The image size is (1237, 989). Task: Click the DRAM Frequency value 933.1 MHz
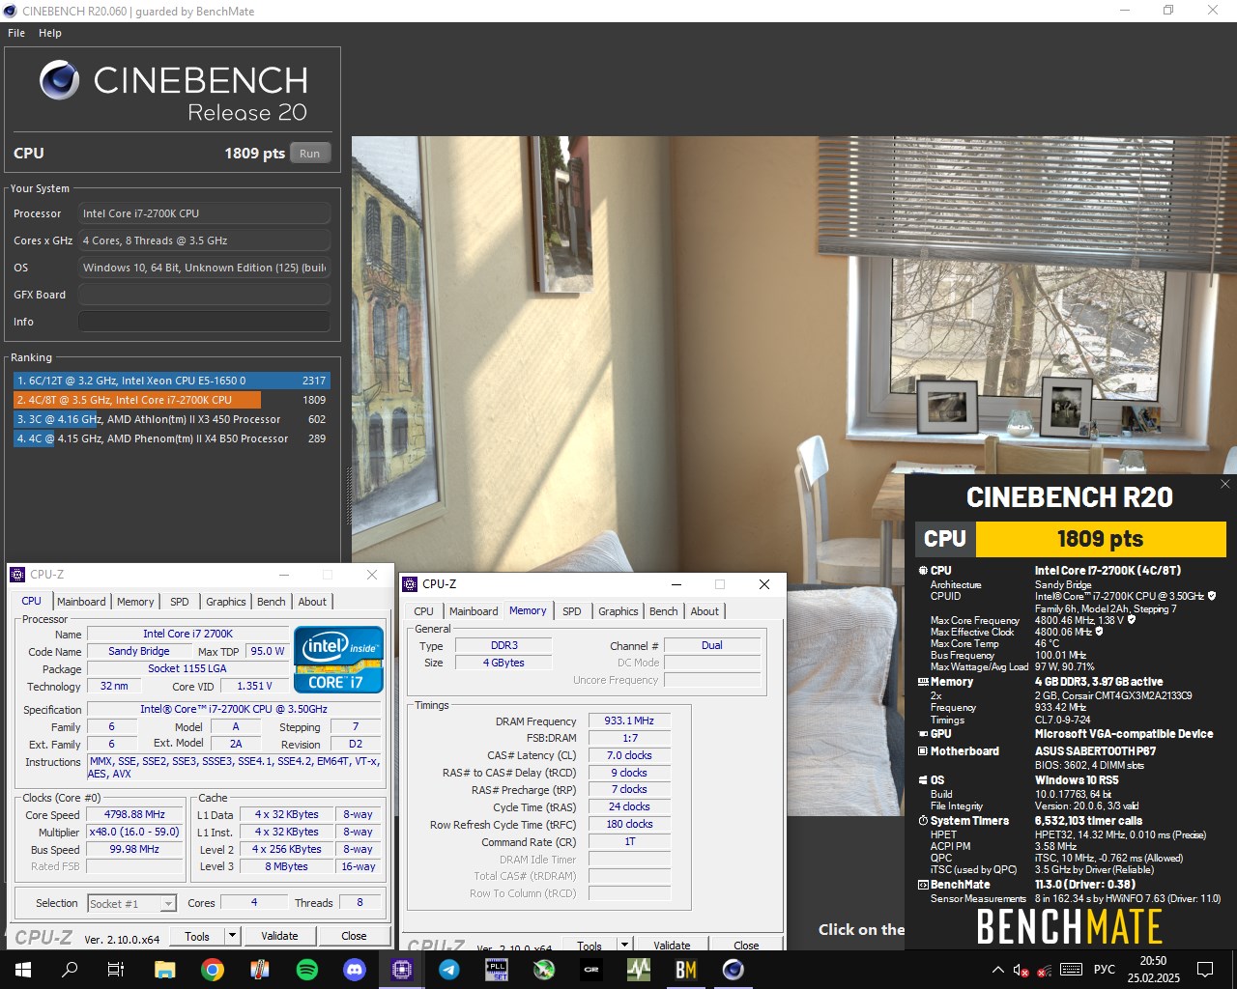coord(629,721)
